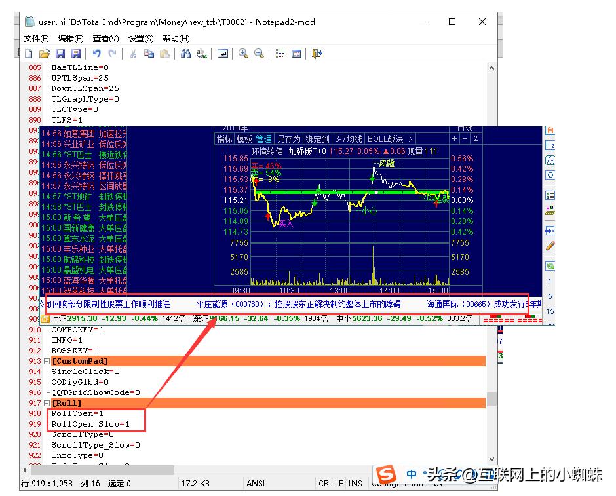Screen dimensions: 616x496
Task: Click the 15:00 新希望 alert row
Action: click(x=84, y=218)
